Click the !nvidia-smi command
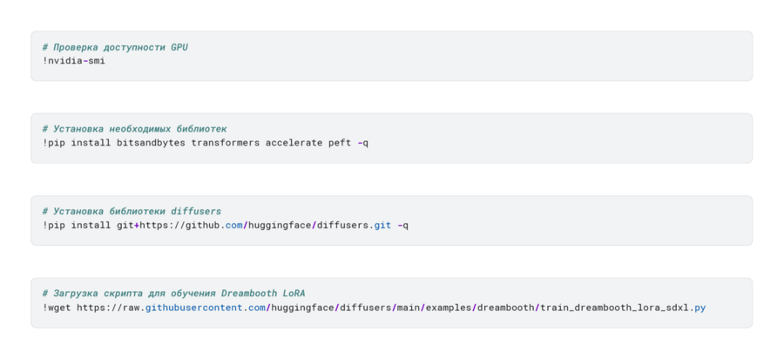784x359 pixels. click(73, 60)
